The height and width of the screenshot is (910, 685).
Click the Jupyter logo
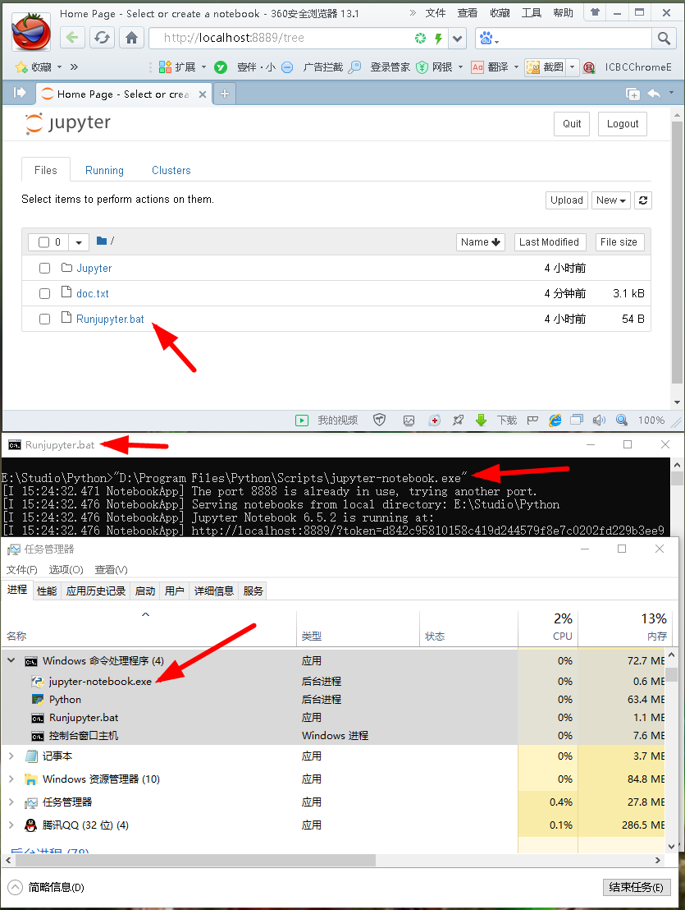tap(68, 123)
